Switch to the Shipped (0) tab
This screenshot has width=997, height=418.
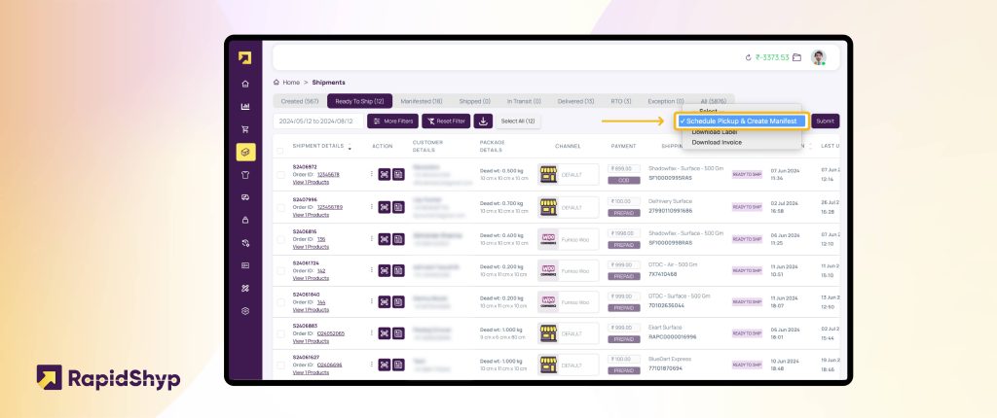point(474,101)
